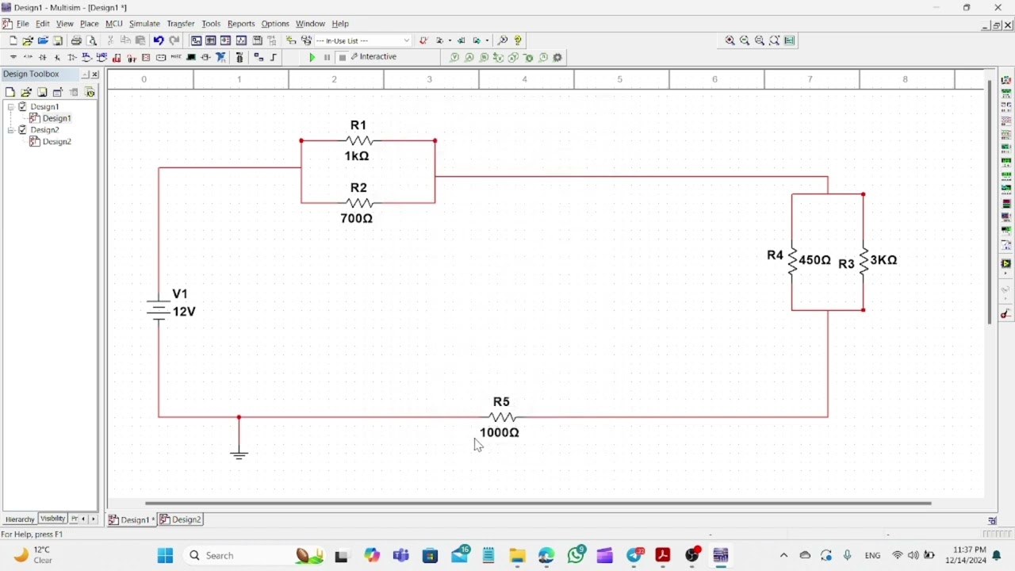The image size is (1015, 571).
Task: Open the Reports menu
Action: (x=241, y=24)
